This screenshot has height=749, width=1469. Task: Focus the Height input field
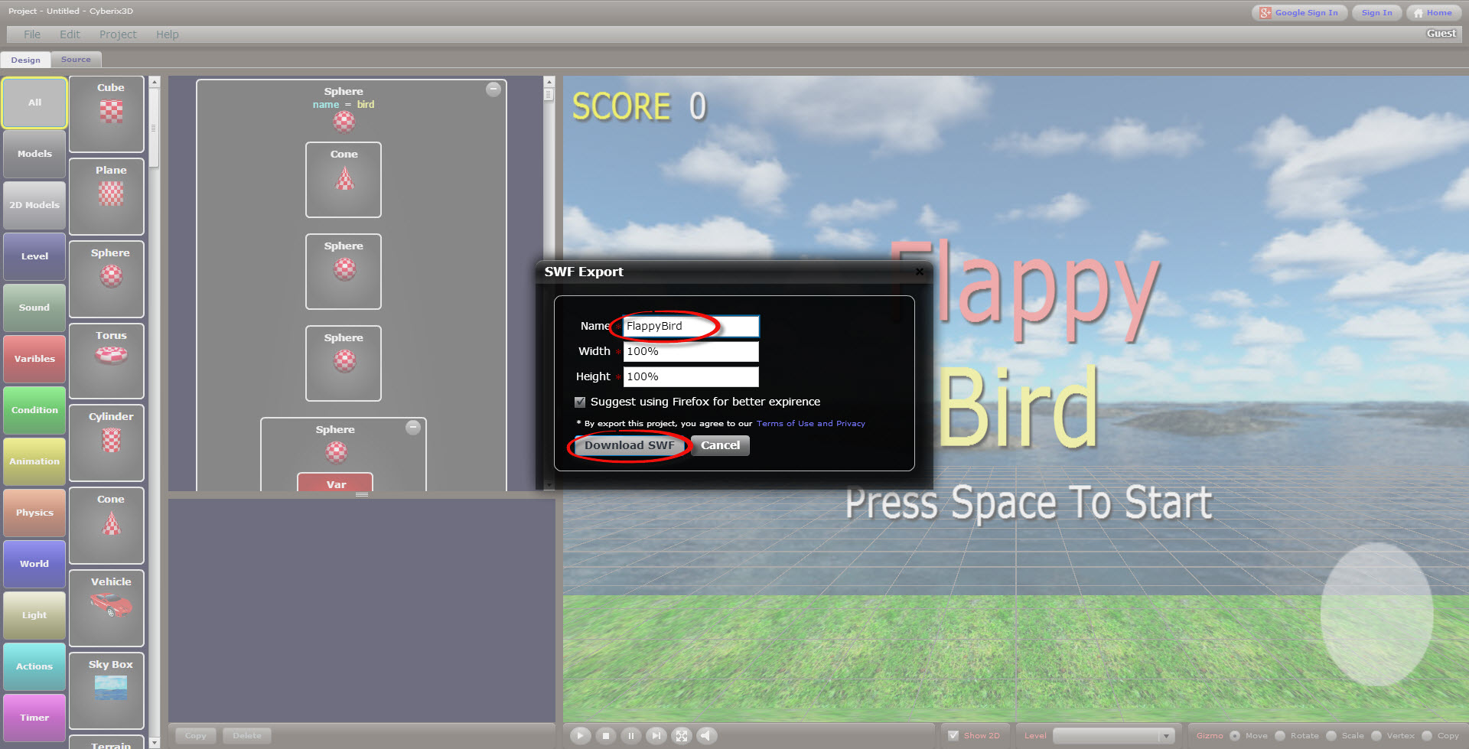691,376
